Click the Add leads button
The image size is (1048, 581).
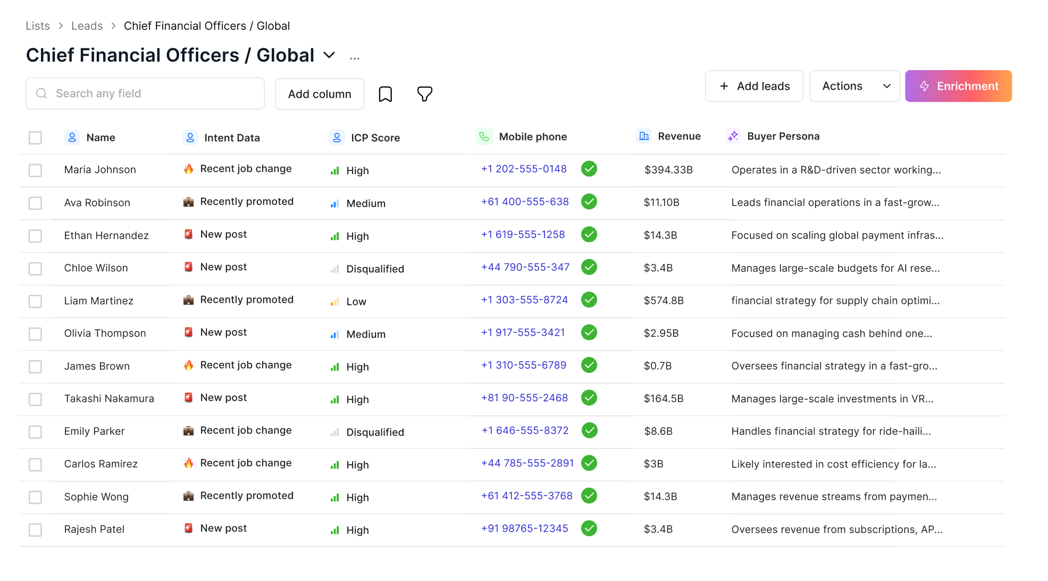coord(754,86)
